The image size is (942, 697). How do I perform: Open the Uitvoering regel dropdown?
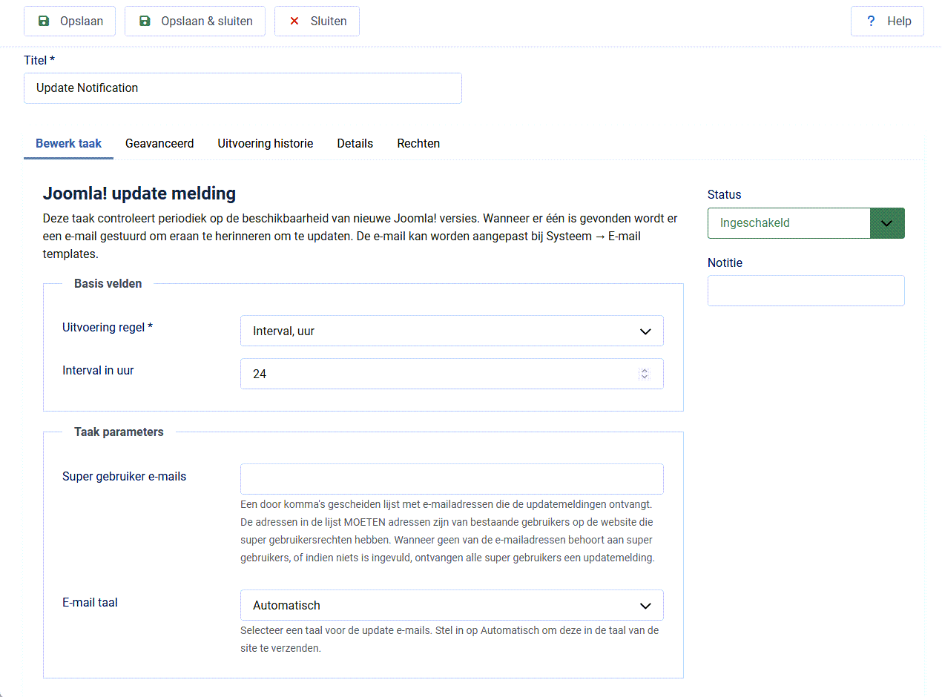pyautogui.click(x=452, y=331)
